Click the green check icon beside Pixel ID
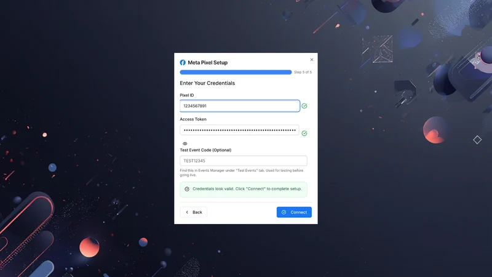The height and width of the screenshot is (277, 492). point(304,106)
